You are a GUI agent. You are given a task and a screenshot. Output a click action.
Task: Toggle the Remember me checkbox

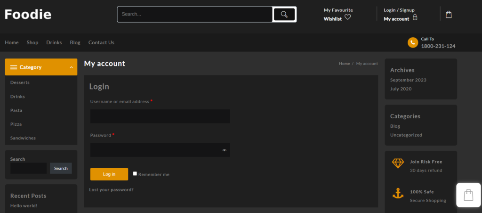[135, 173]
